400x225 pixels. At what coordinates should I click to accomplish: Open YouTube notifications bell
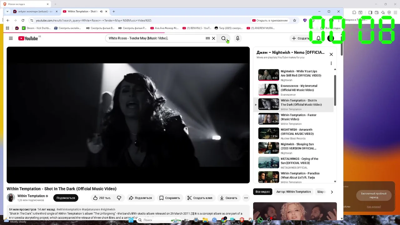click(318, 38)
